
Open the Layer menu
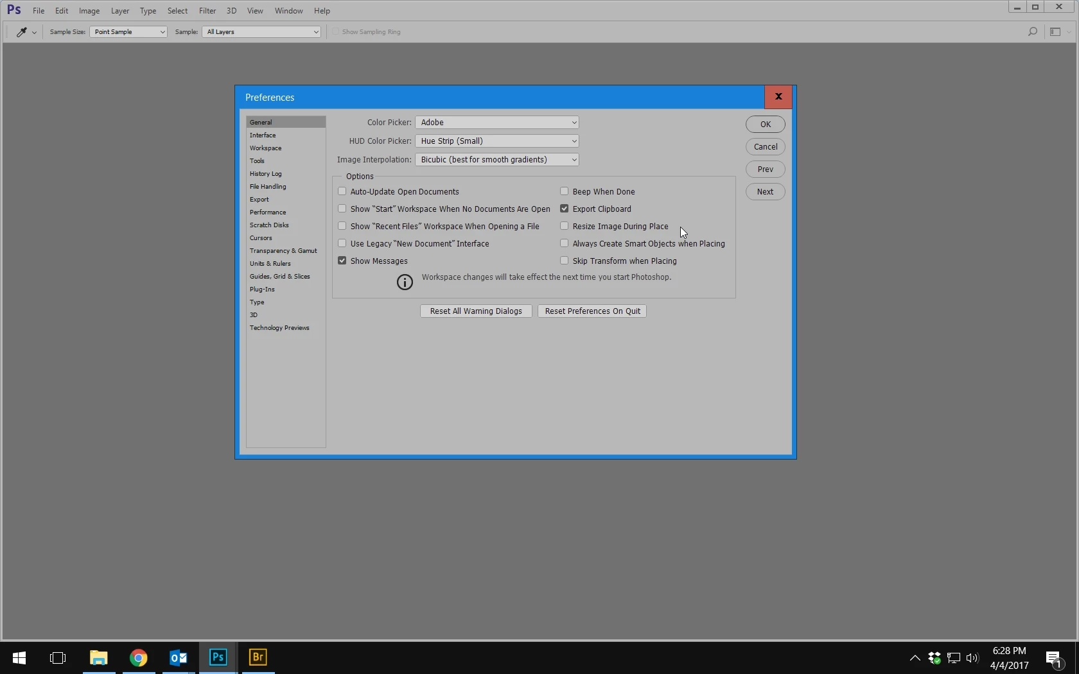pyautogui.click(x=120, y=11)
